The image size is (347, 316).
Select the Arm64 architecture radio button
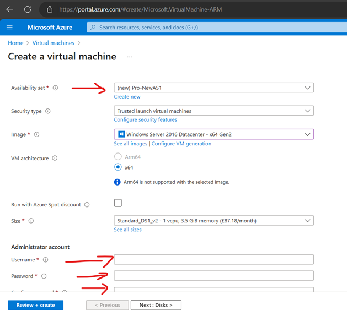118,157
